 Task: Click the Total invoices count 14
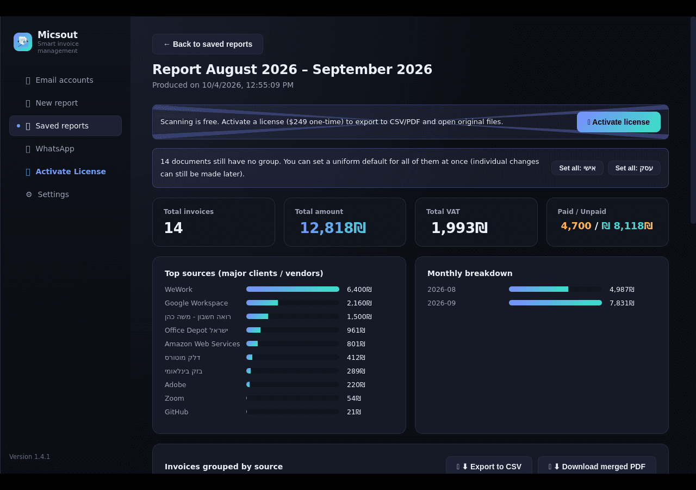tap(173, 228)
